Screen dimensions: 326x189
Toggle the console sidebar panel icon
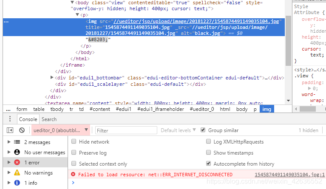pyautogui.click(x=10, y=130)
